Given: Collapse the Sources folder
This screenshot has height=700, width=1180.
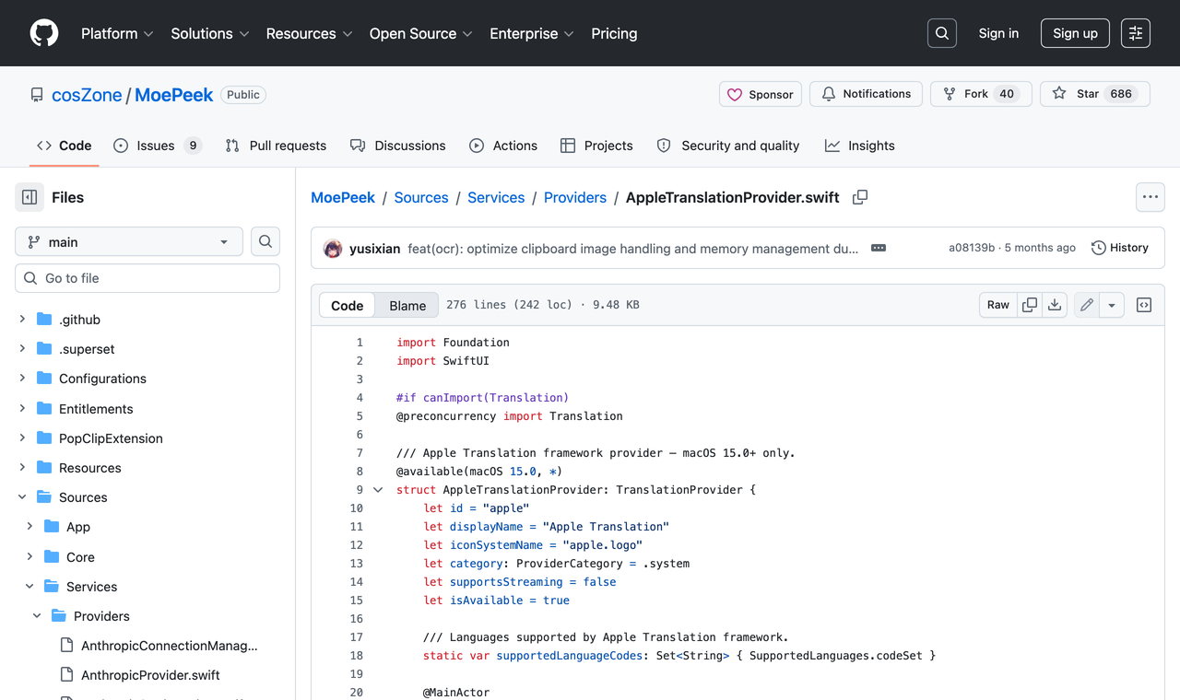Looking at the screenshot, I should tap(22, 497).
